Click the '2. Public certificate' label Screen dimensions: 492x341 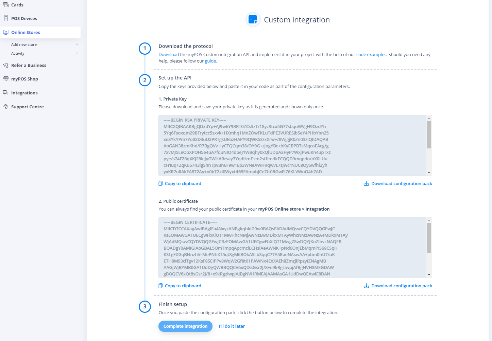click(x=178, y=201)
